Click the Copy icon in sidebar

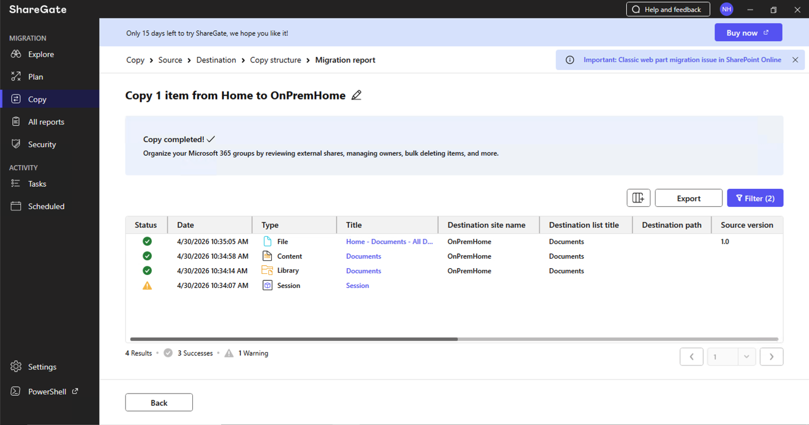pyautogui.click(x=16, y=99)
